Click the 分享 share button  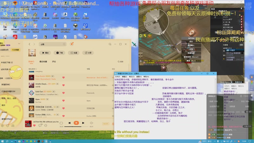click(x=88, y=53)
